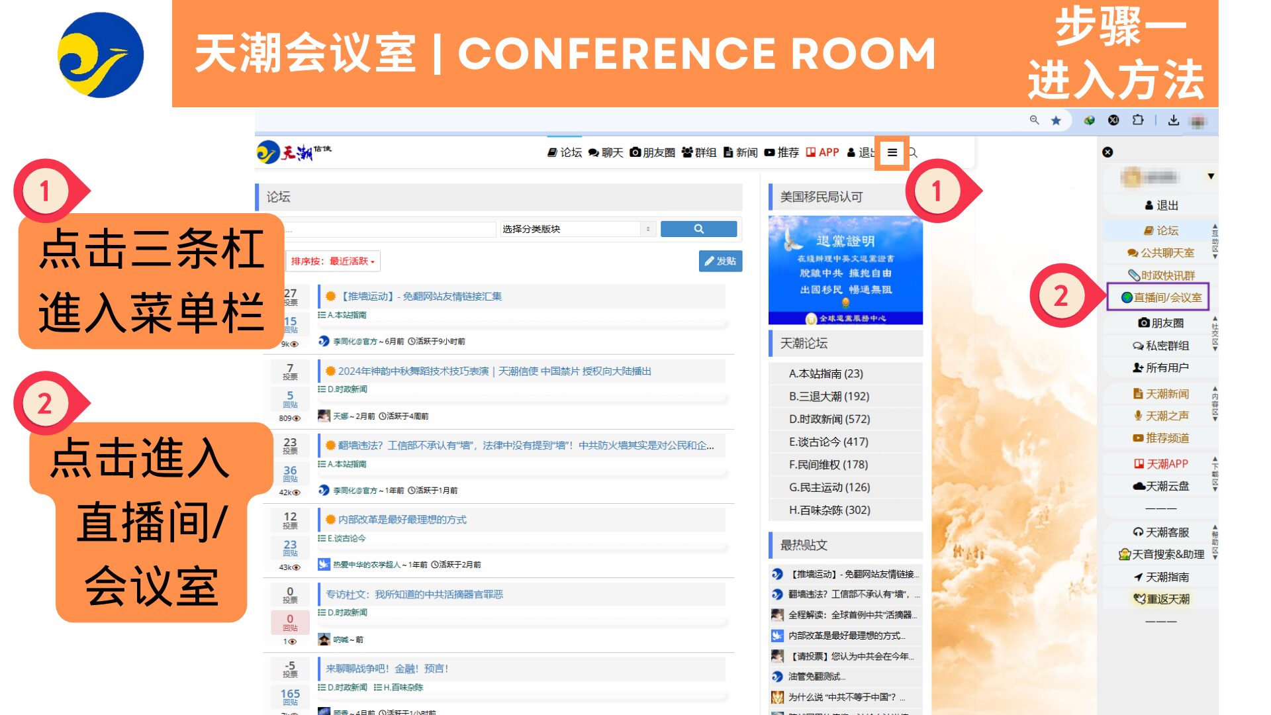
Task: Open 天潮新闻 in side menu
Action: (x=1161, y=394)
